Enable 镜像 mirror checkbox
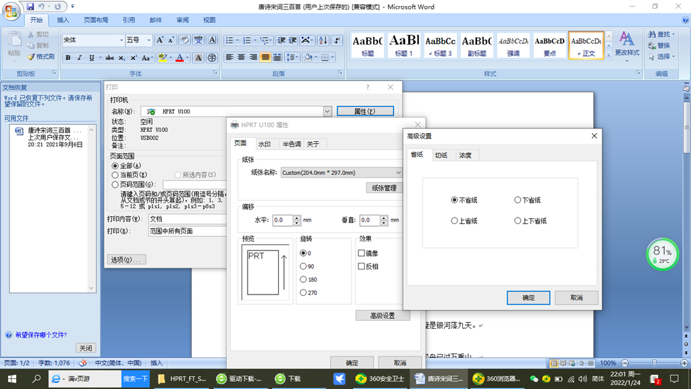691x389 pixels. point(362,253)
